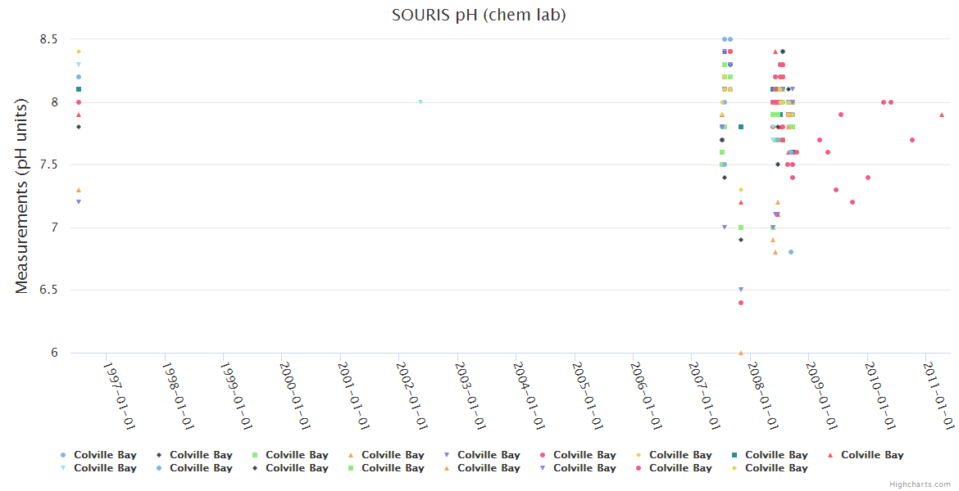
Task: Click the orange triangle data point at pH 6
Action: [741, 353]
